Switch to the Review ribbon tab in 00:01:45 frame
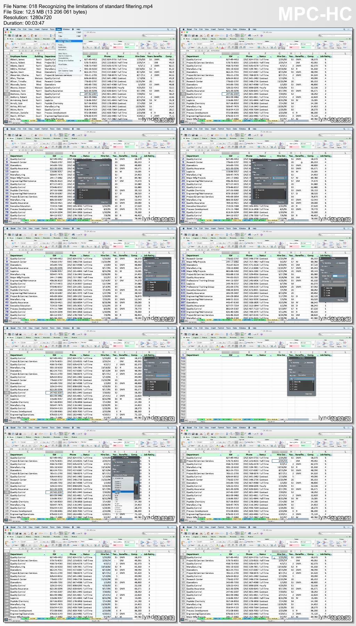The height and width of the screenshot is (626, 356). coord(251,238)
